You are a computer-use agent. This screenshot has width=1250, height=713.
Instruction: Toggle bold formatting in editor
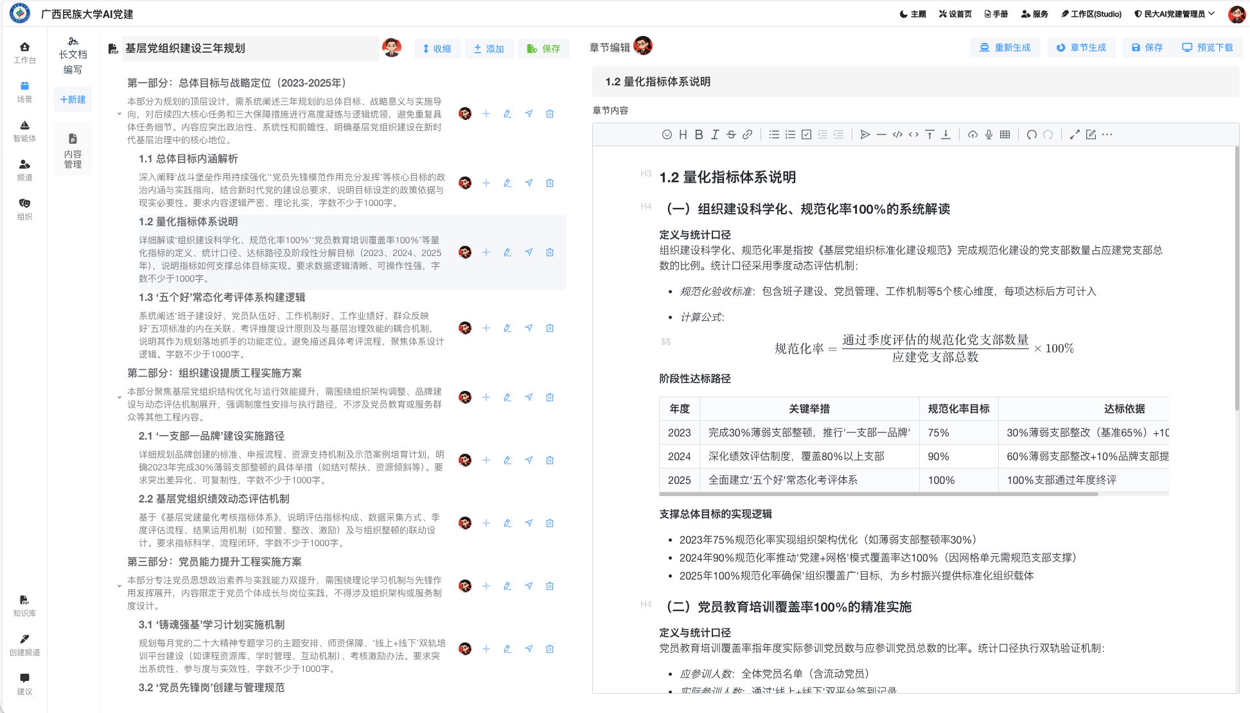point(699,135)
